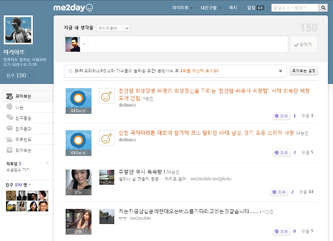Open 모아보는 설정 button
The width and height of the screenshot is (333, 241).
[304, 71]
